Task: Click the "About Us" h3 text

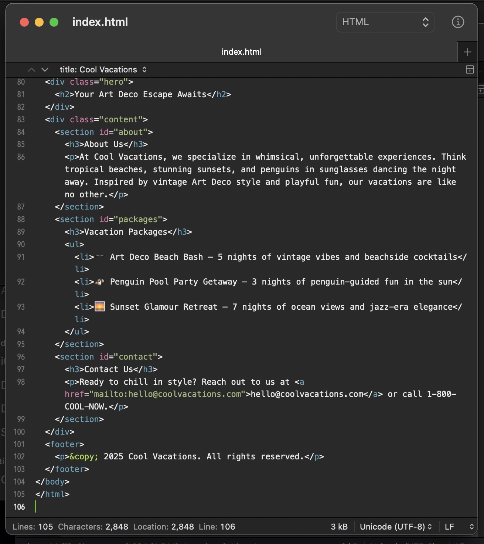Action: tap(104, 144)
